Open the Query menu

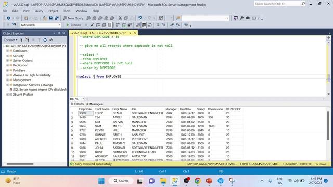(39, 11)
